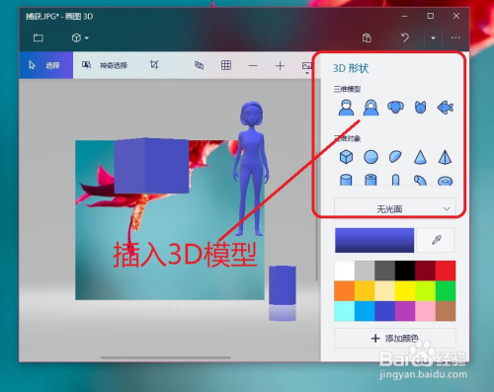Select the blue cube on canvas
Screen dimensions: 494x392
click(x=151, y=166)
